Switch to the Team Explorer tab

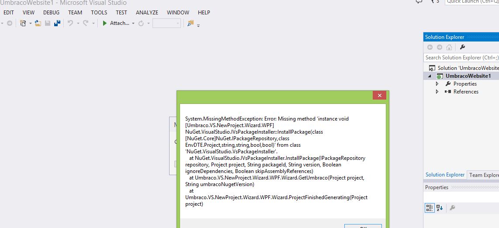(483, 175)
